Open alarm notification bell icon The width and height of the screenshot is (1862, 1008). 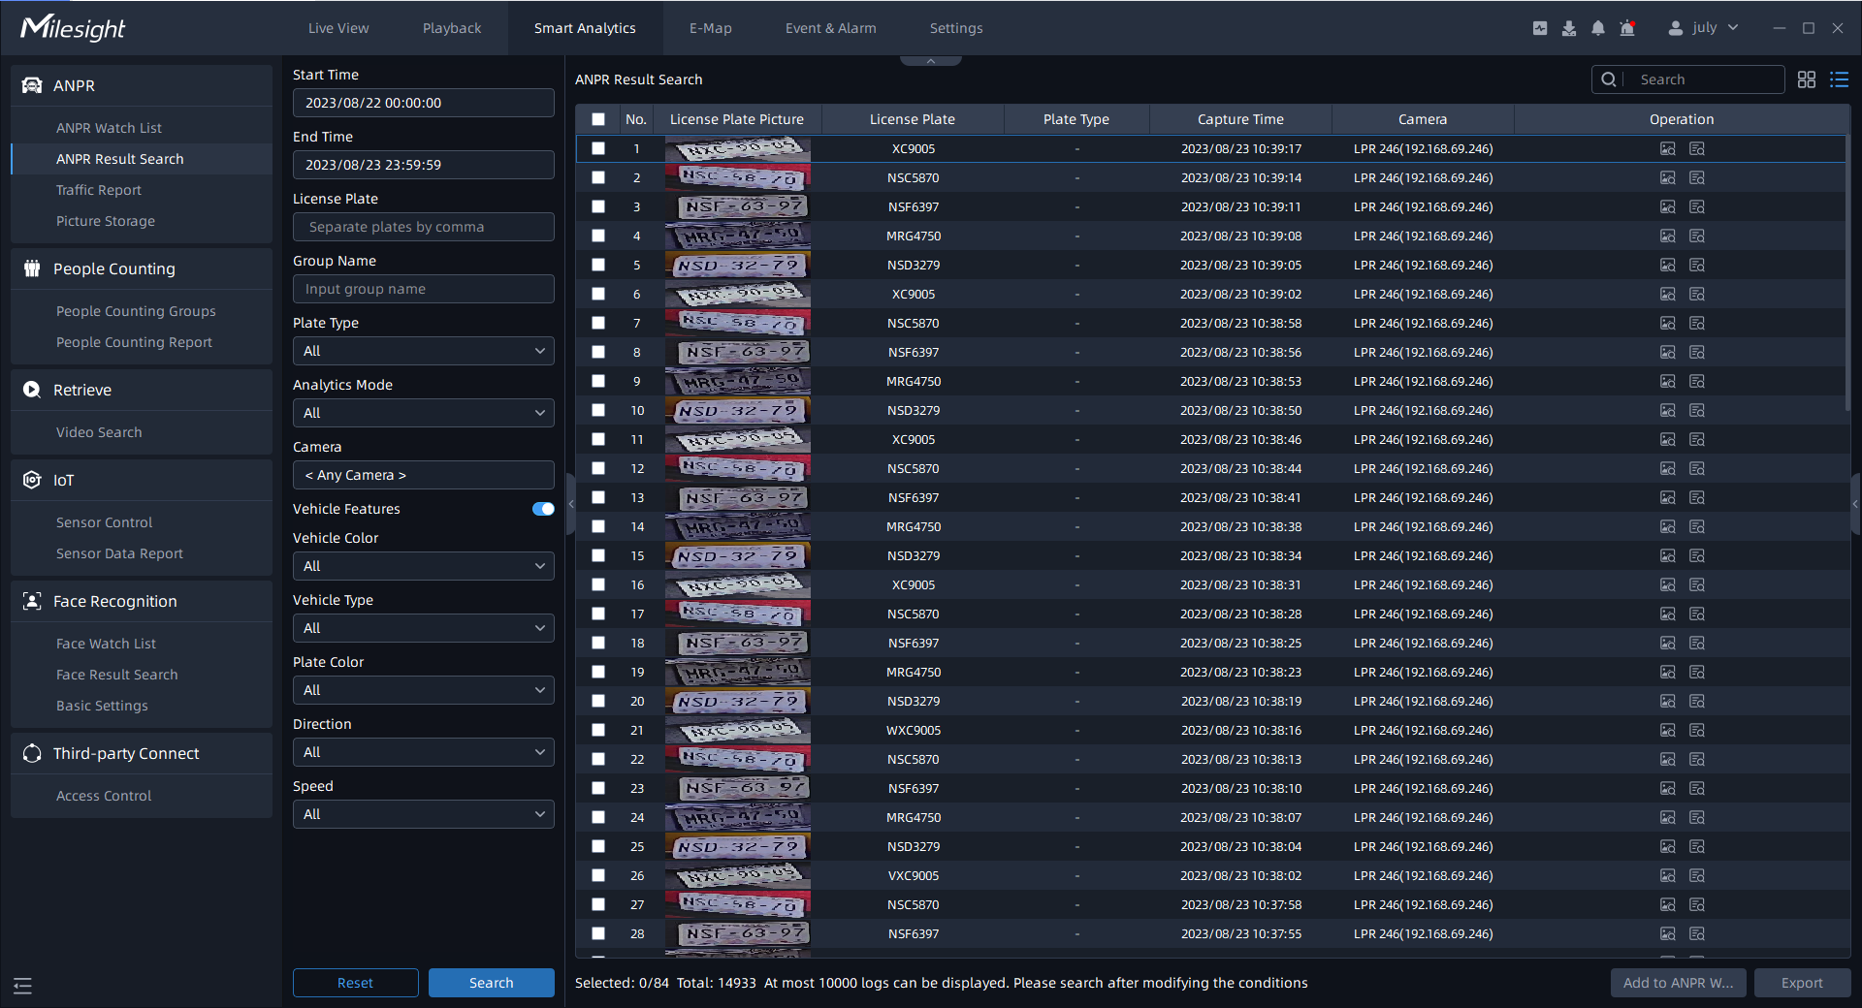[x=1598, y=28]
